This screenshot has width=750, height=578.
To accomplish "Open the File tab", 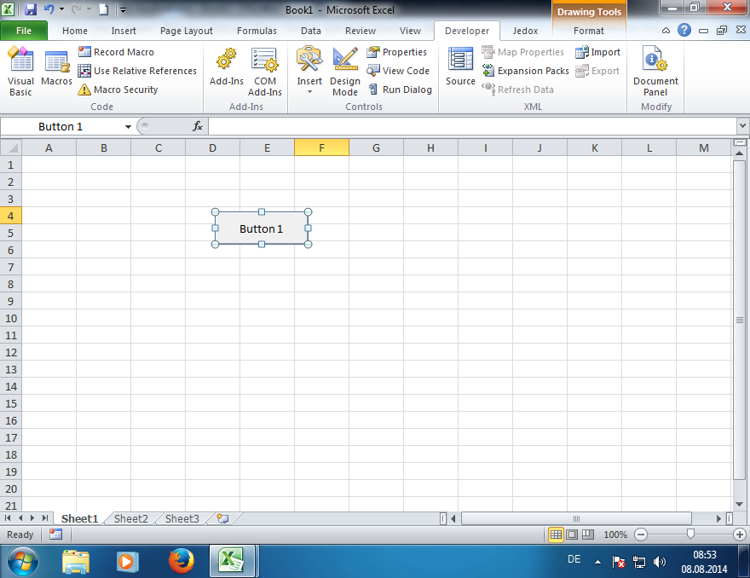I will tap(24, 31).
